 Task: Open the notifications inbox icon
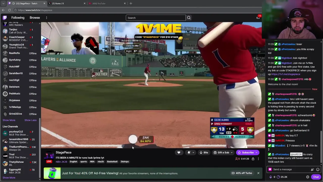(258, 17)
